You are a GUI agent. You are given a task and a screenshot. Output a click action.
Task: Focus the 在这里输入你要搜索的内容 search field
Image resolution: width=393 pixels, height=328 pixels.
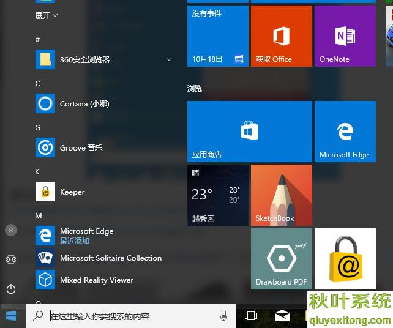(131, 316)
